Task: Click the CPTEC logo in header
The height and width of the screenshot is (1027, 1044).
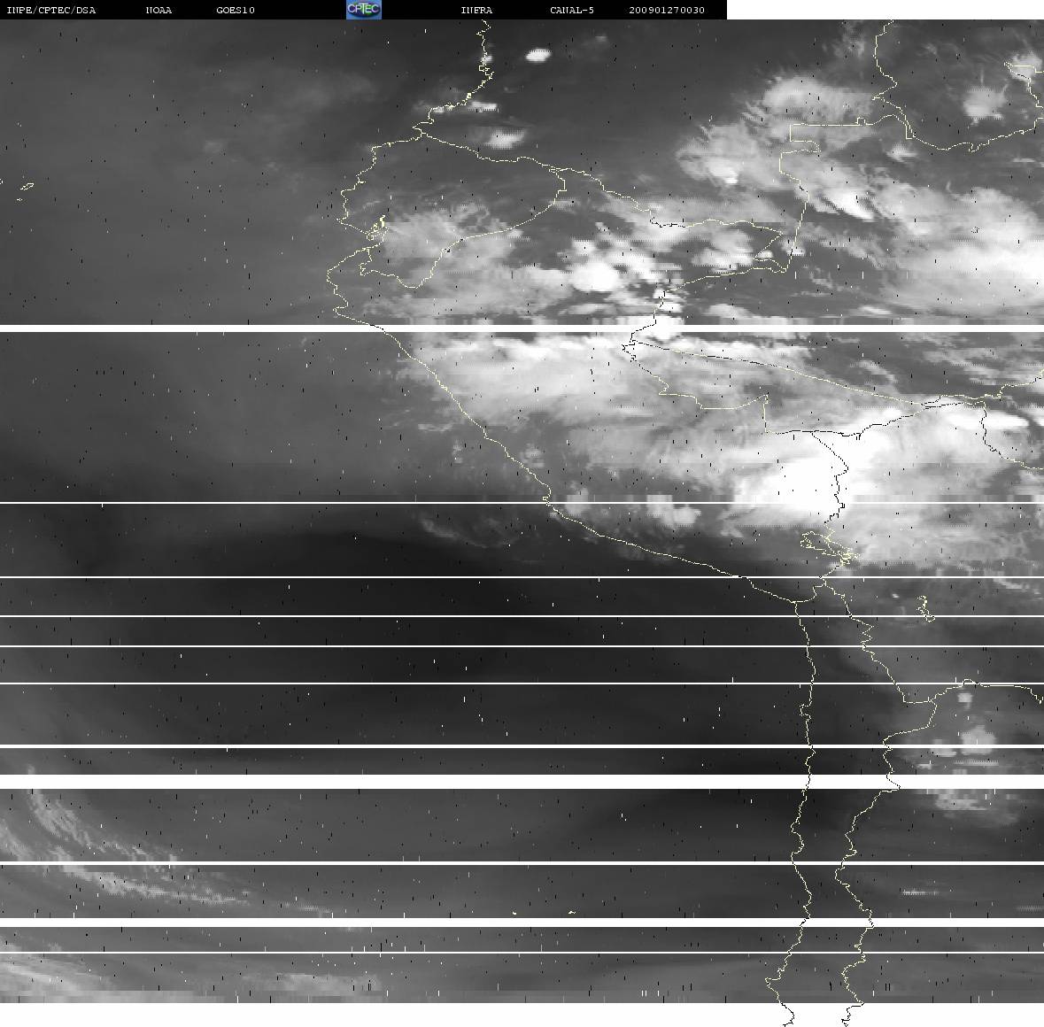Action: pos(364,10)
